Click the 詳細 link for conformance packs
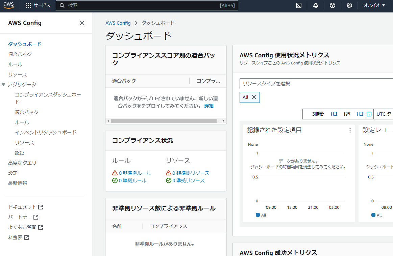Image resolution: width=393 pixels, height=256 pixels. coord(209,106)
